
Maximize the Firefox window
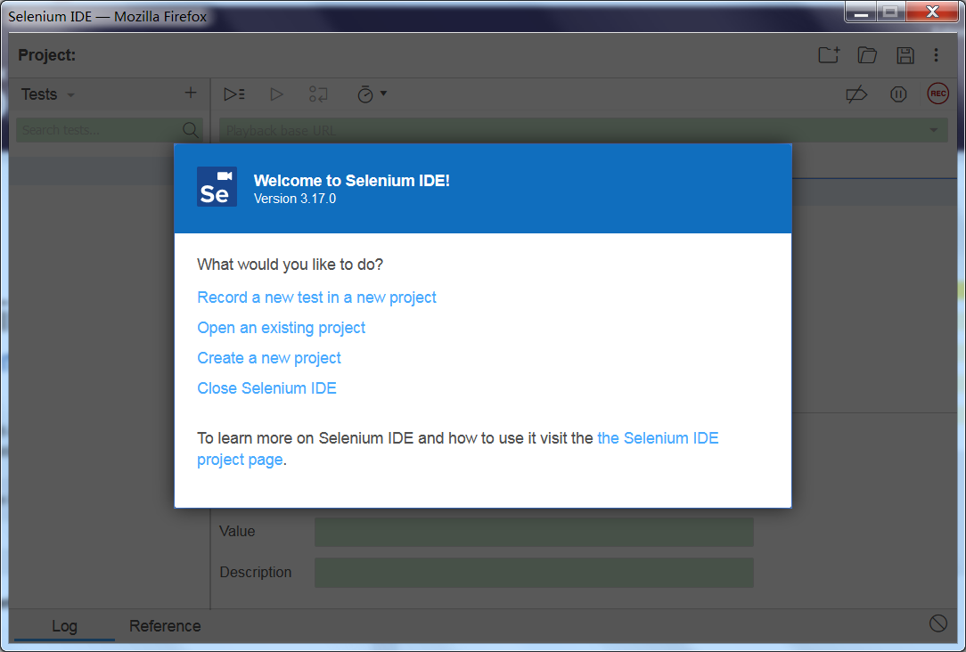click(890, 12)
